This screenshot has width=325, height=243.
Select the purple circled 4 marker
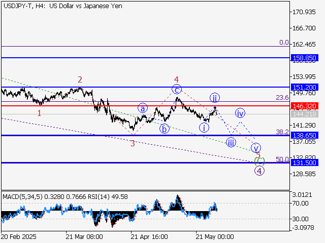click(259, 171)
